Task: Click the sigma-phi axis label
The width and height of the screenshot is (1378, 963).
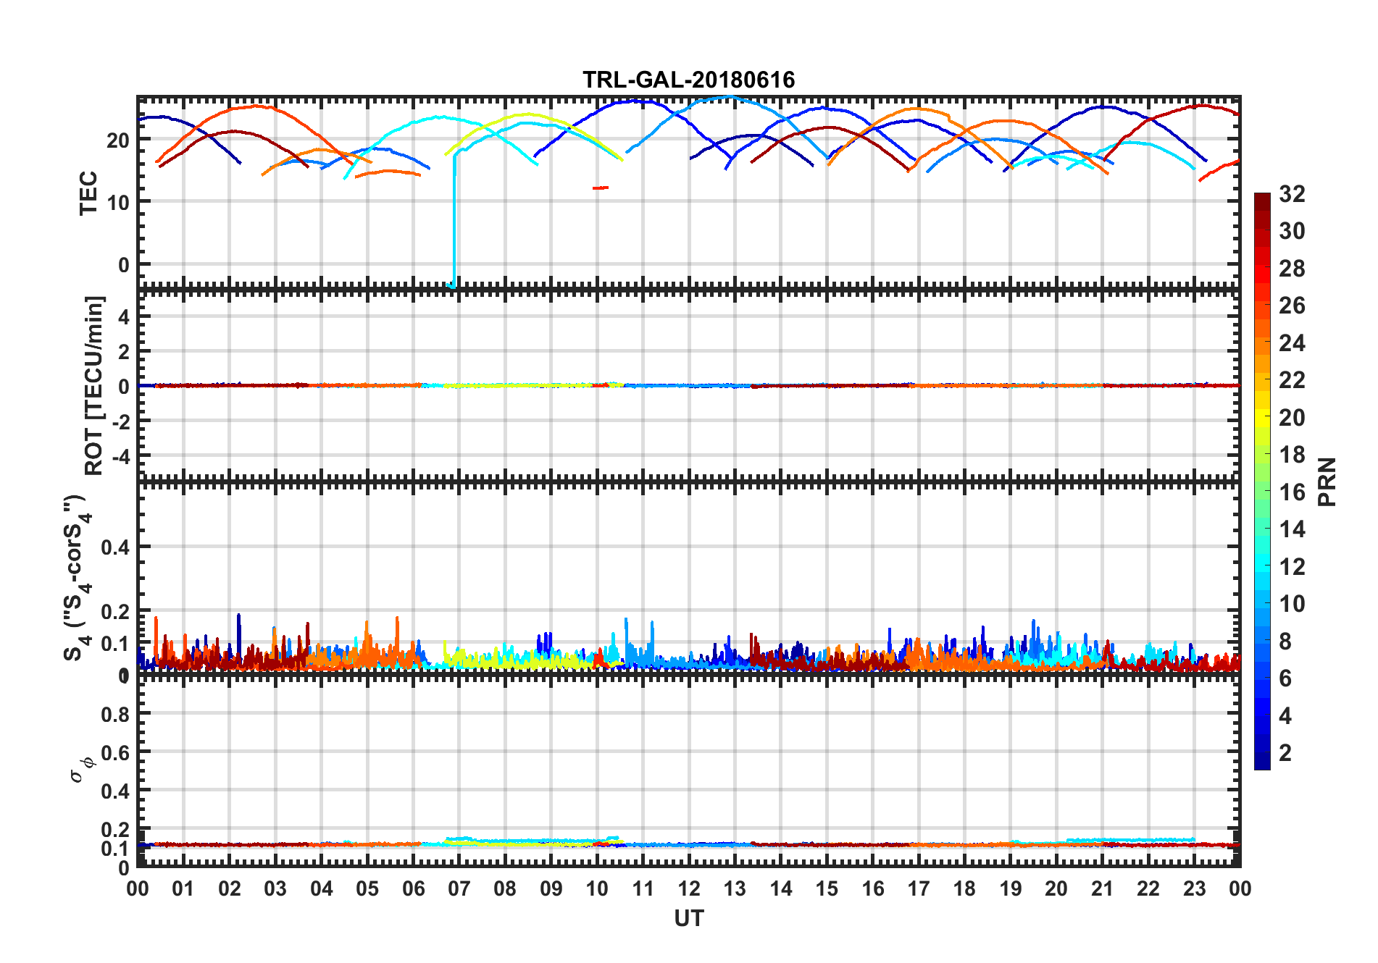Action: (x=81, y=769)
